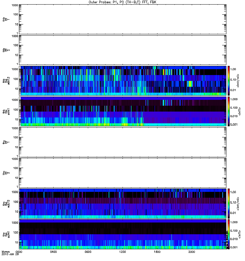Click the '10' tick label on thc edc12
245x261 pixels.
[x=17, y=212]
